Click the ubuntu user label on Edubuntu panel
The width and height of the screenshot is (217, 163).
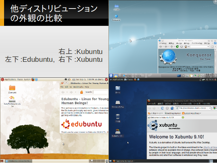click(100, 79)
